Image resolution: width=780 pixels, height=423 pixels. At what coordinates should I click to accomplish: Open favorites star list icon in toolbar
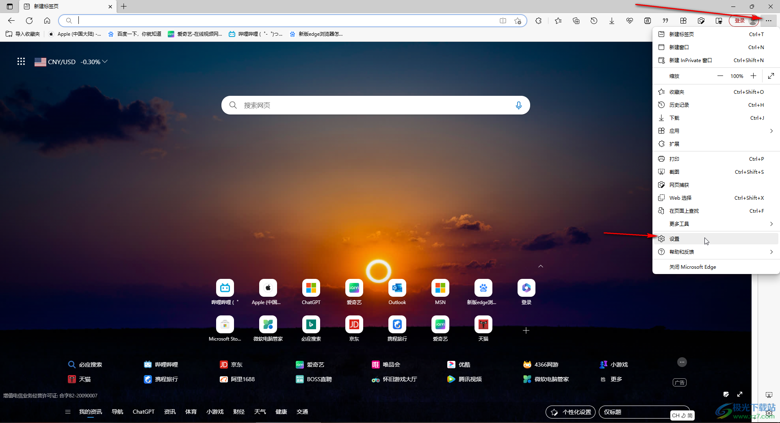click(x=558, y=21)
